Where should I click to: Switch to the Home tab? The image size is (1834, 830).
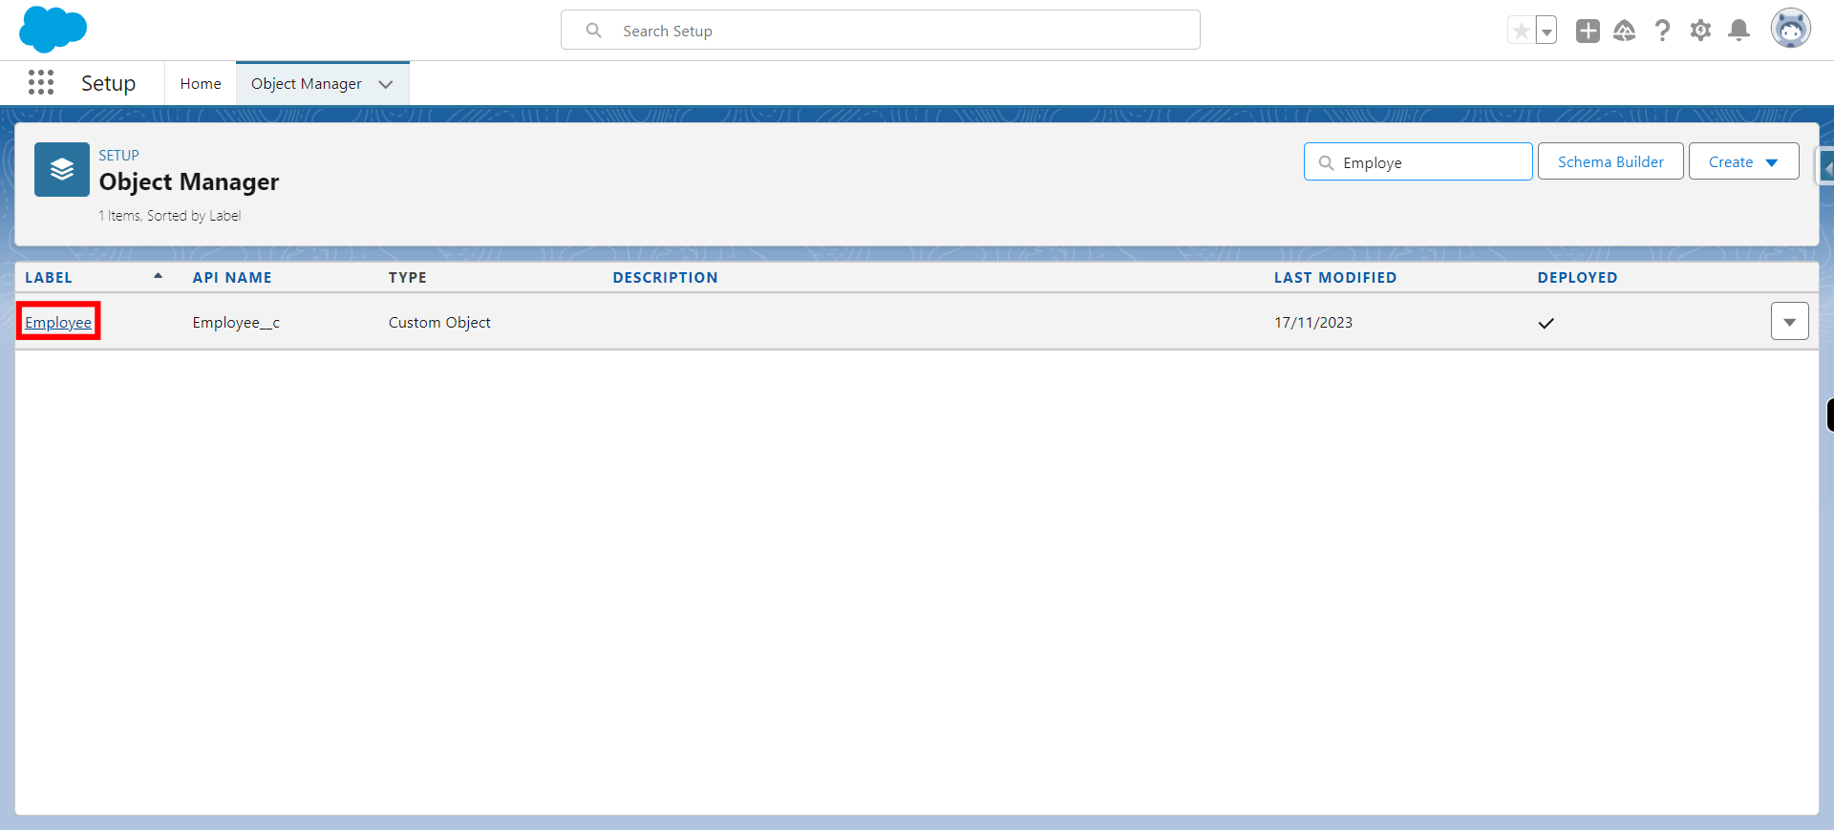pos(201,84)
